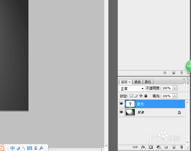Click the user account icon in IME bar
191x151 pixels.
(36, 148)
